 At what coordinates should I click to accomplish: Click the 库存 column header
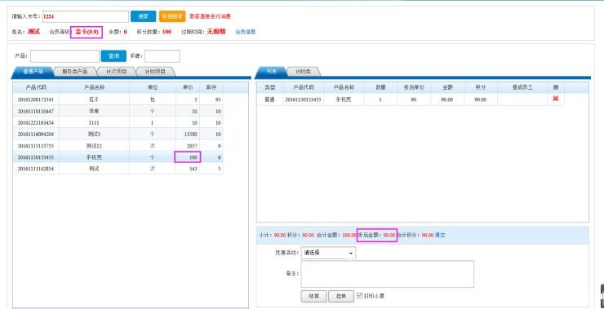coord(211,88)
